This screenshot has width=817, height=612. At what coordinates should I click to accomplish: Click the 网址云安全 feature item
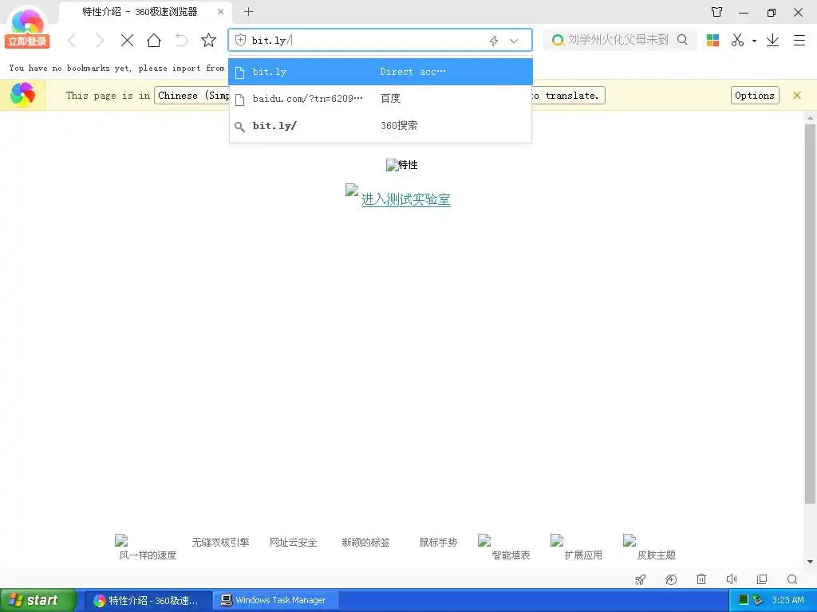[x=293, y=542]
